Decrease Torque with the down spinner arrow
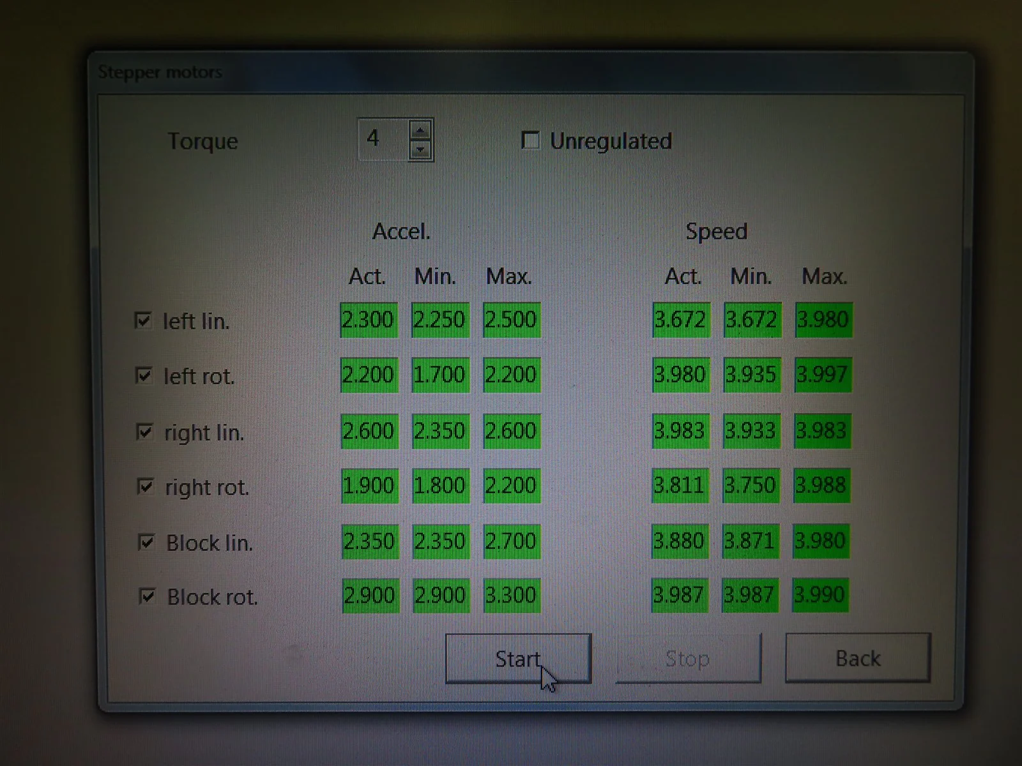This screenshot has height=766, width=1022. (x=420, y=150)
